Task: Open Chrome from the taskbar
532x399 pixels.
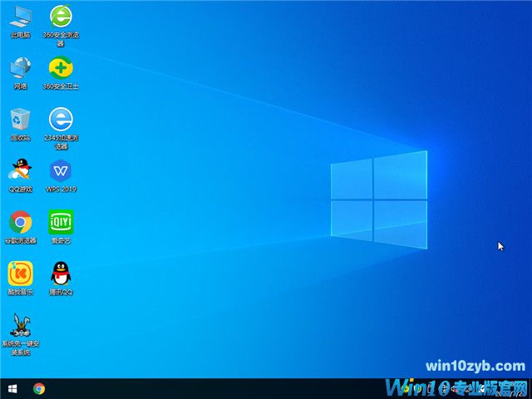Action: coord(39,389)
